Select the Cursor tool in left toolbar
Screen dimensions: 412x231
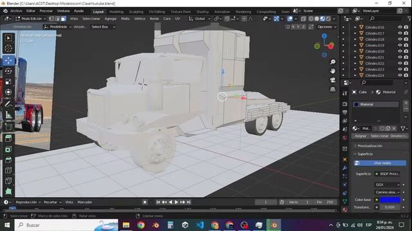coord(8,49)
